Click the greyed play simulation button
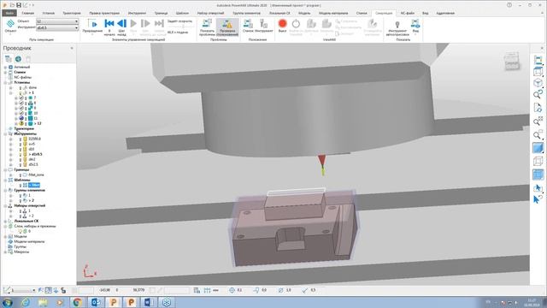 coord(133,24)
